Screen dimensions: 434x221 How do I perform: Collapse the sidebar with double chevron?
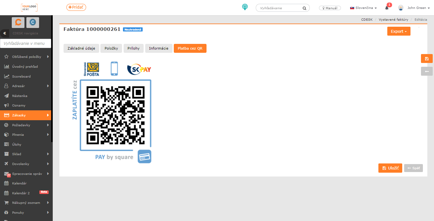5,33
